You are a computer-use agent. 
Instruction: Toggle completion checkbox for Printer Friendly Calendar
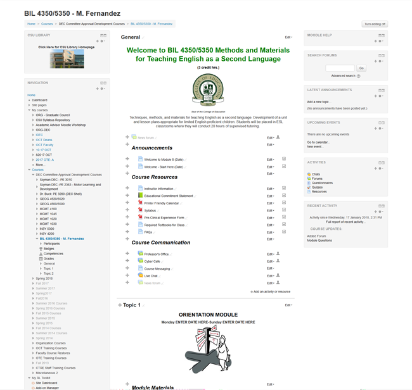284,203
